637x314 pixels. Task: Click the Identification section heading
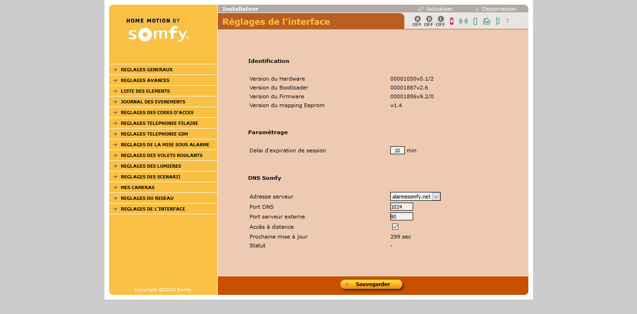269,61
